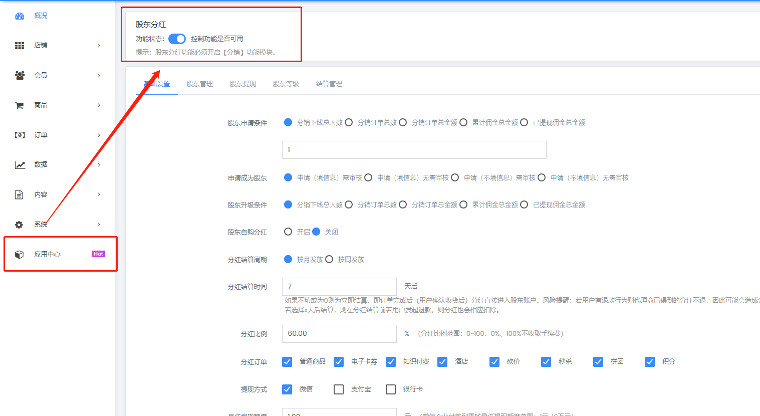The image size is (760, 416).
Task: Select 分销订单总金额 for 股东申请条件
Action: [x=403, y=122]
